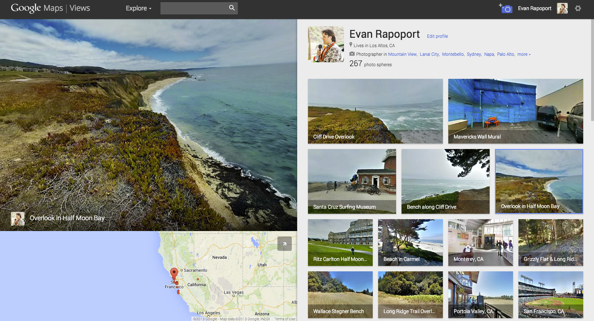Viewport: 594px width, 321px height.
Task: Expand more photographer locations
Action: click(523, 54)
